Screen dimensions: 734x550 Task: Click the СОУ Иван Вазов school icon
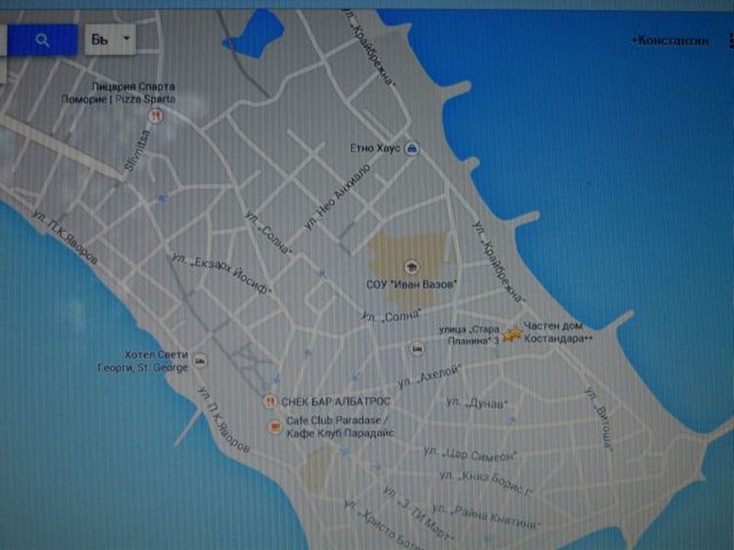[x=411, y=267]
